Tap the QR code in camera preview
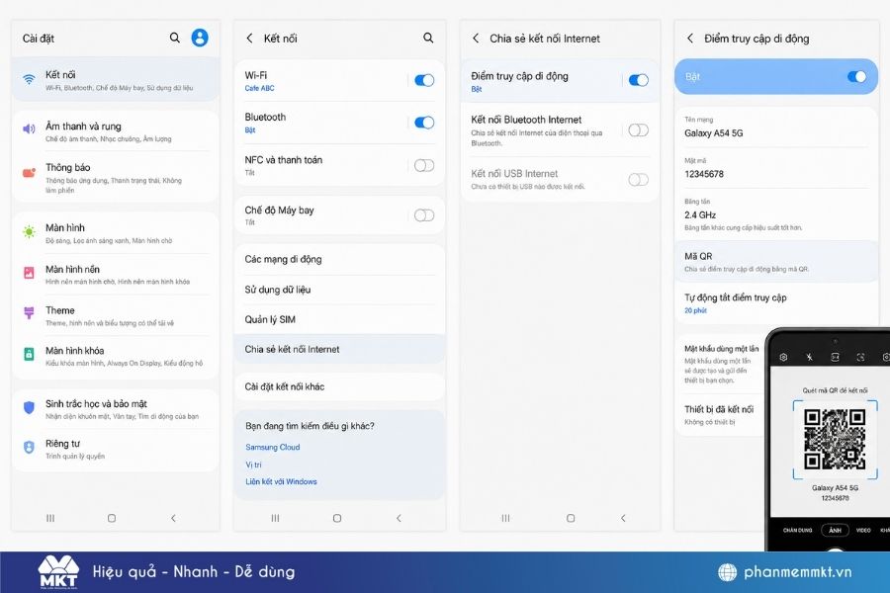This screenshot has height=593, width=890. point(835,439)
